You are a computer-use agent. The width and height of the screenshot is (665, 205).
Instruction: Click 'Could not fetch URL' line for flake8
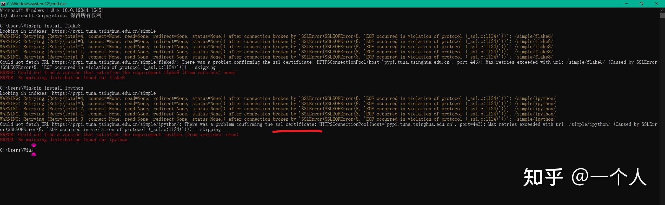329,62
